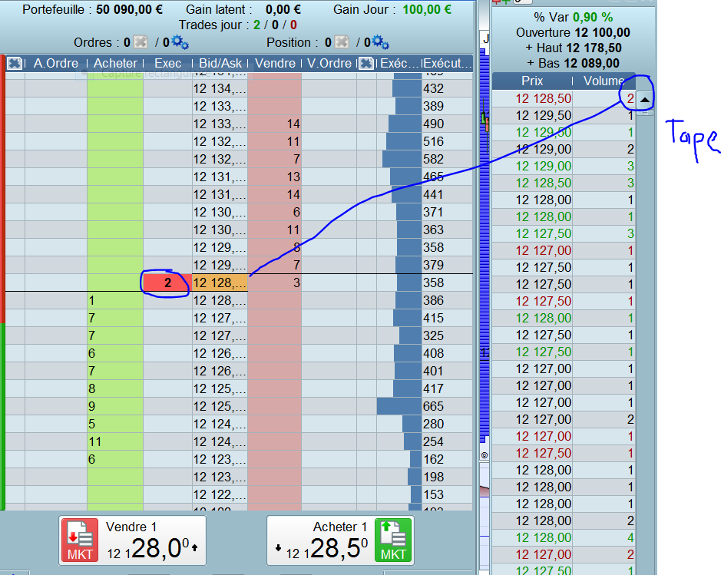Click the cancel icon left of A.Ordre column
The width and height of the screenshot is (721, 575).
[x=14, y=64]
